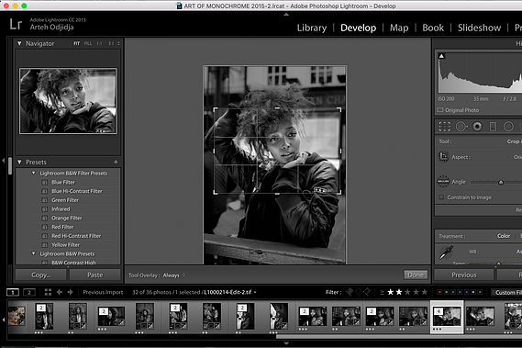
Task: Go forward with the right arrow
Action: click(x=71, y=292)
